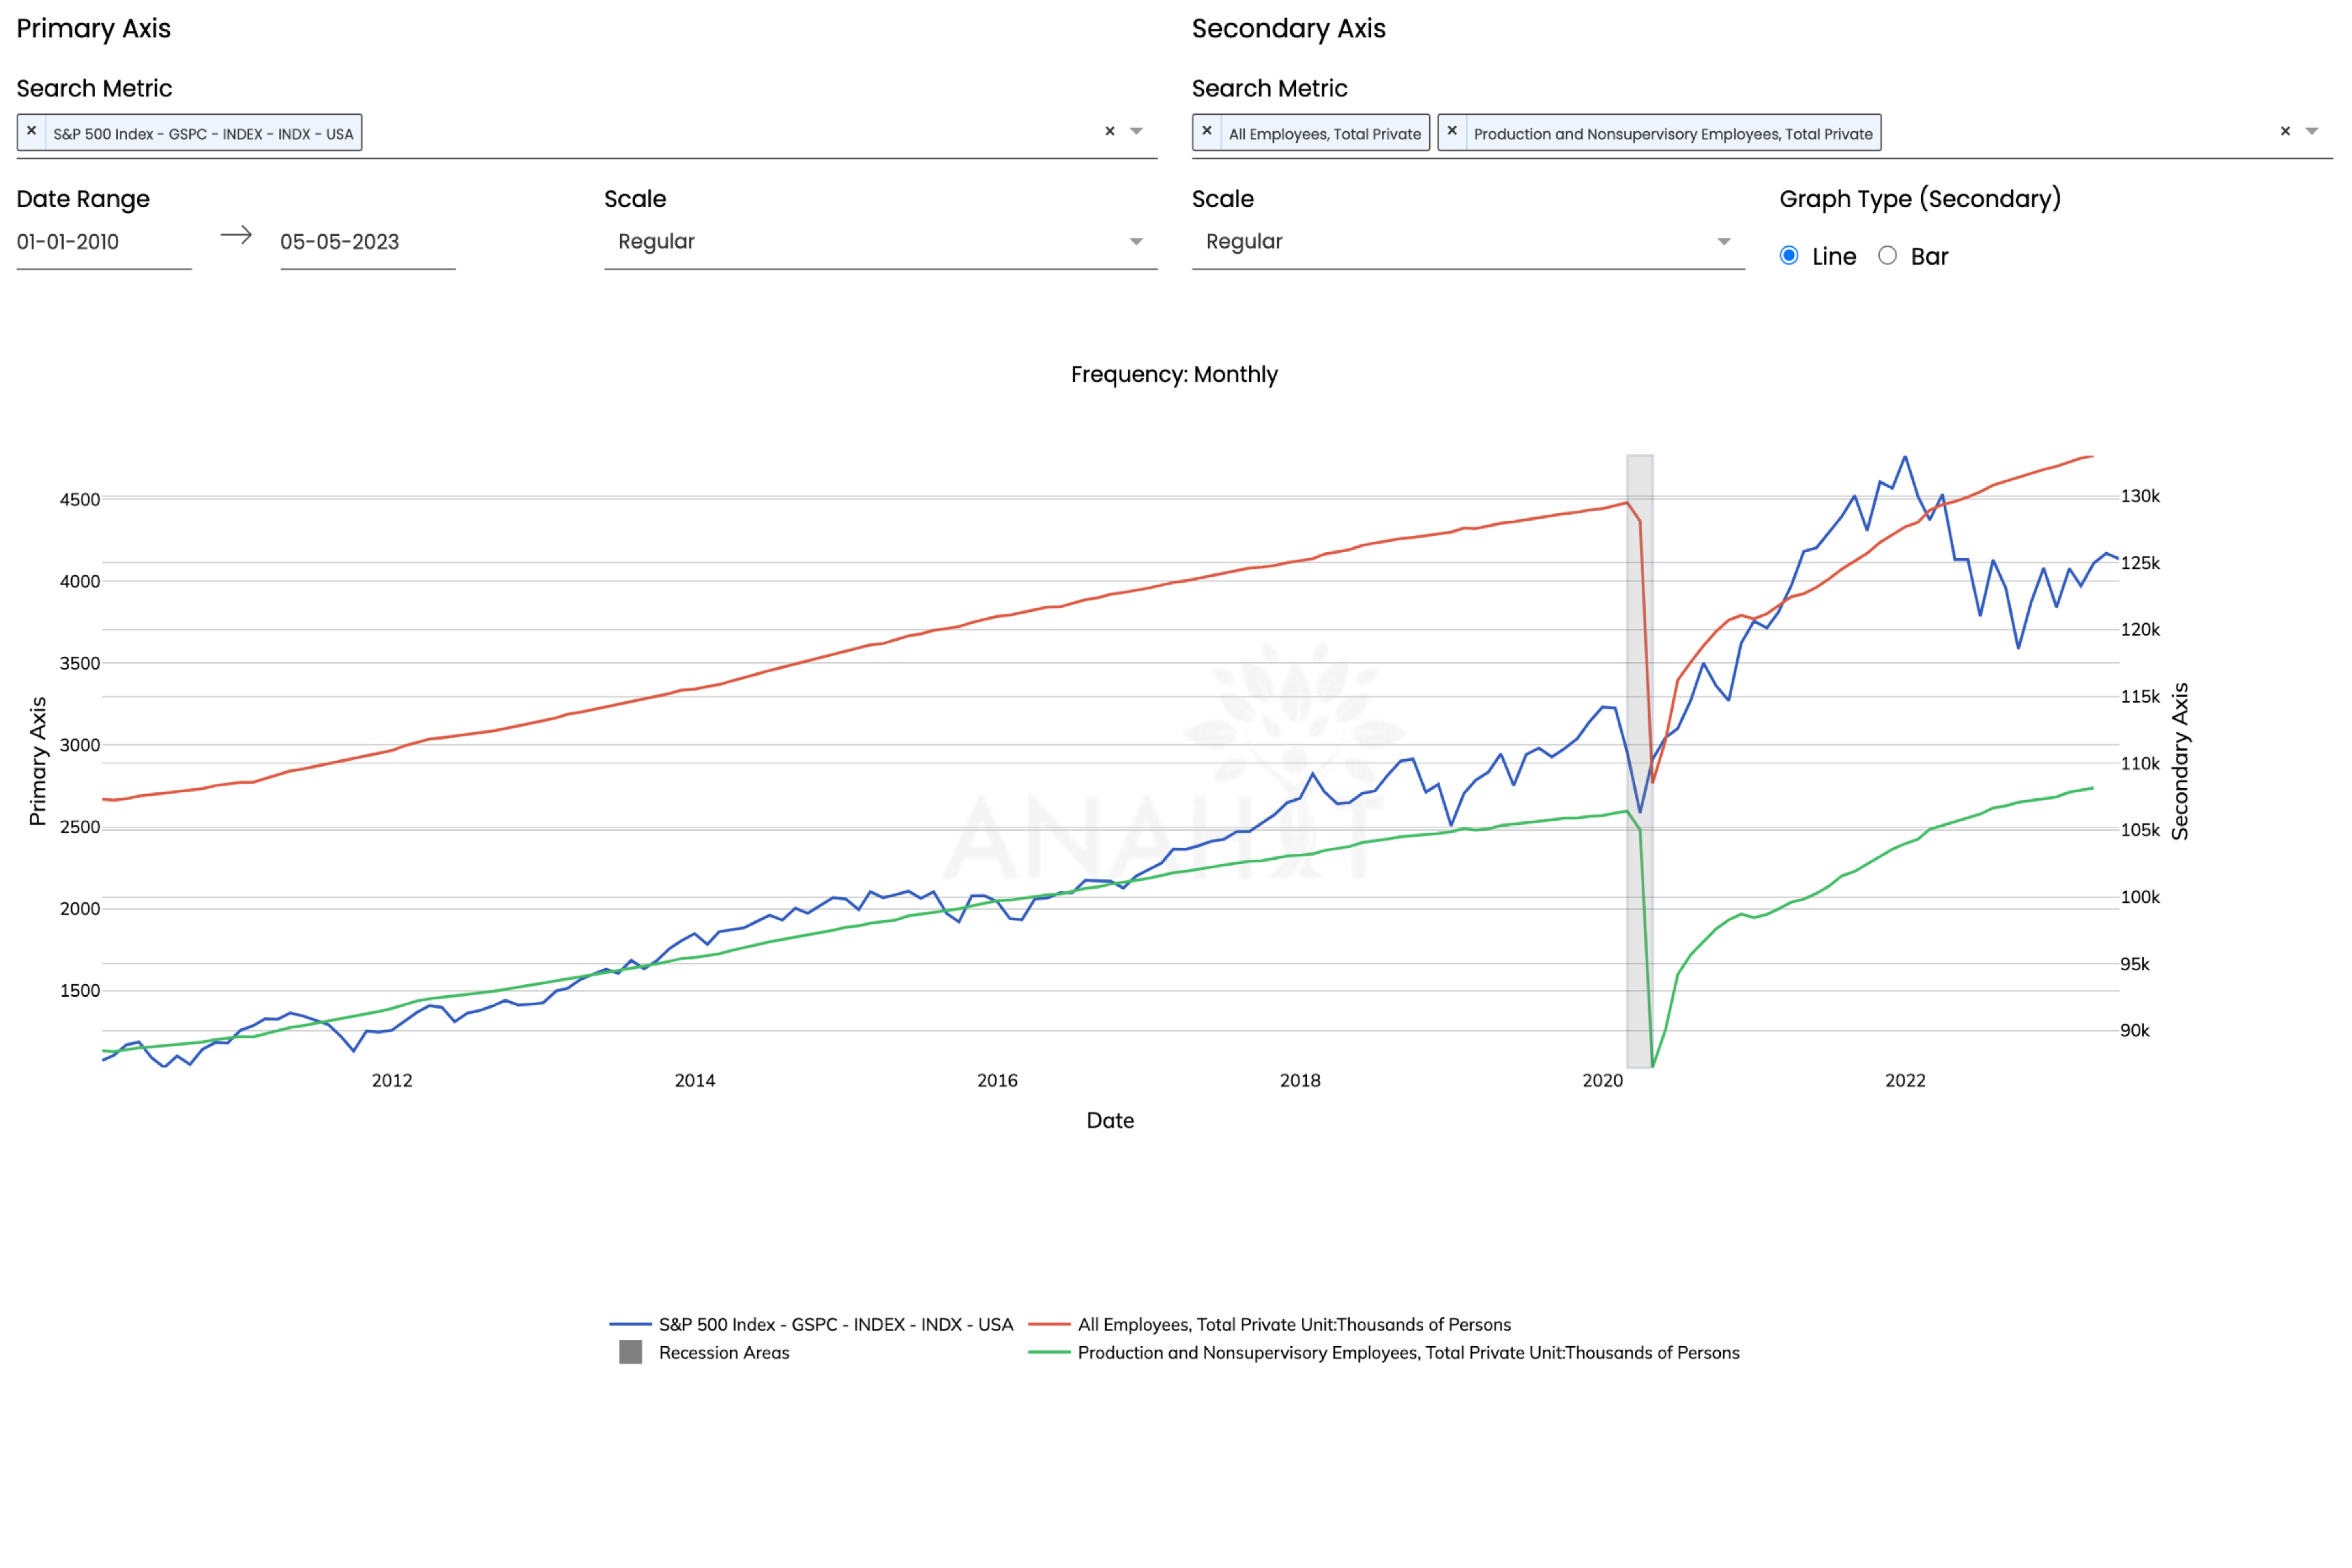The image size is (2352, 1568).
Task: Select Line graph type
Action: pos(1789,256)
